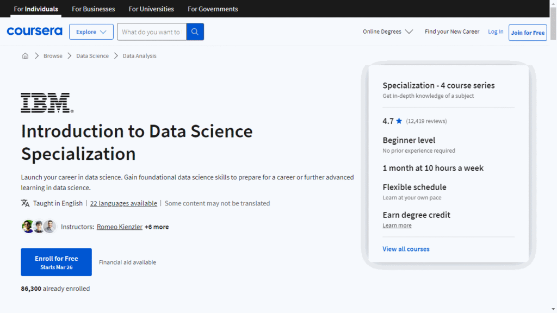Open Find your New Career

click(452, 32)
